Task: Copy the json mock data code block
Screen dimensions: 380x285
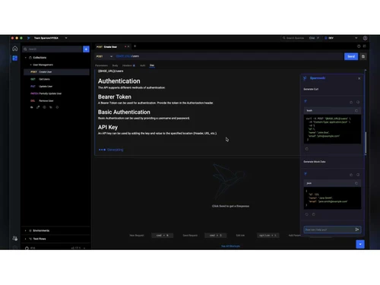Action: [x=356, y=183]
